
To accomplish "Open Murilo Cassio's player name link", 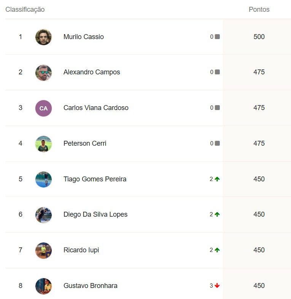I will click(84, 36).
